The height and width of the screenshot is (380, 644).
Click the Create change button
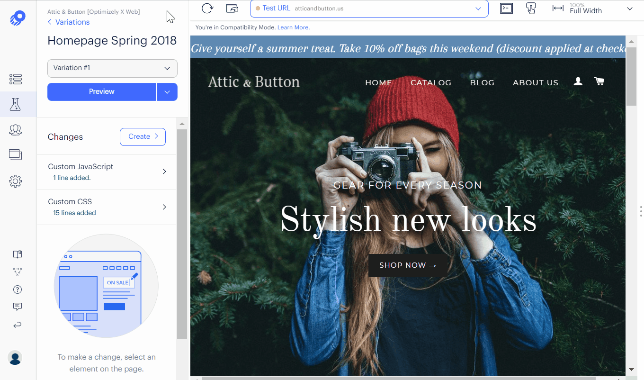click(x=143, y=136)
